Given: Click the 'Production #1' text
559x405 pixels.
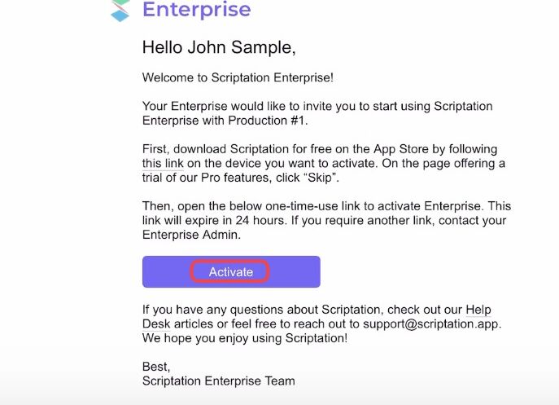Looking at the screenshot, I should pos(266,121).
